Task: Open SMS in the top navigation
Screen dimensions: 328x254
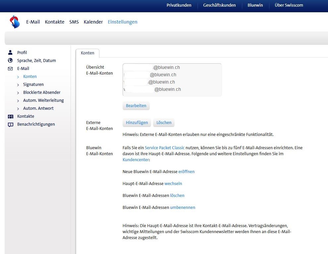Action: pos(74,22)
